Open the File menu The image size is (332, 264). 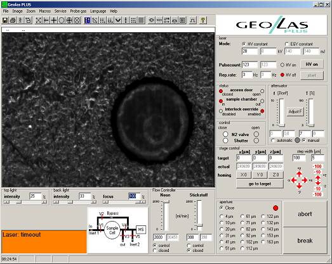click(6, 11)
